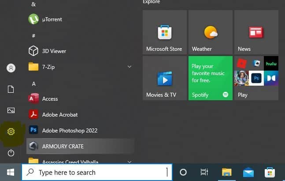This screenshot has height=181, width=285.
Task: Click the Photoshop icon in Play tile
Action: click(256, 78)
